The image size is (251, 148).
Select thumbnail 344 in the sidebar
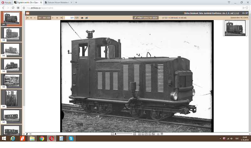(11, 64)
